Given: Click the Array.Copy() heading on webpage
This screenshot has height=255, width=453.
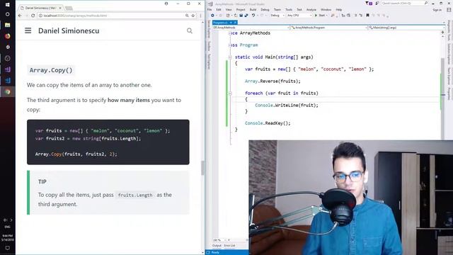Looking at the screenshot, I should pos(51,70).
